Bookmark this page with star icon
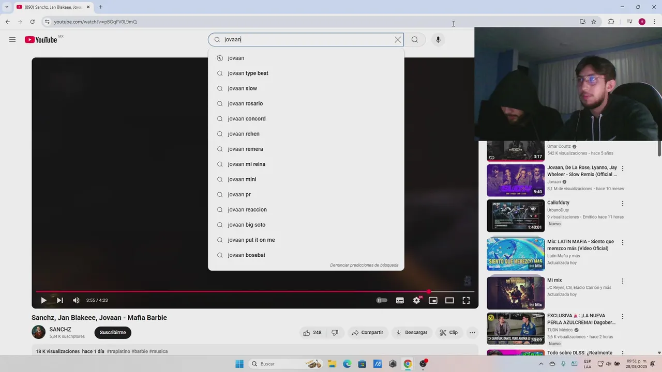The height and width of the screenshot is (372, 662). (x=594, y=22)
